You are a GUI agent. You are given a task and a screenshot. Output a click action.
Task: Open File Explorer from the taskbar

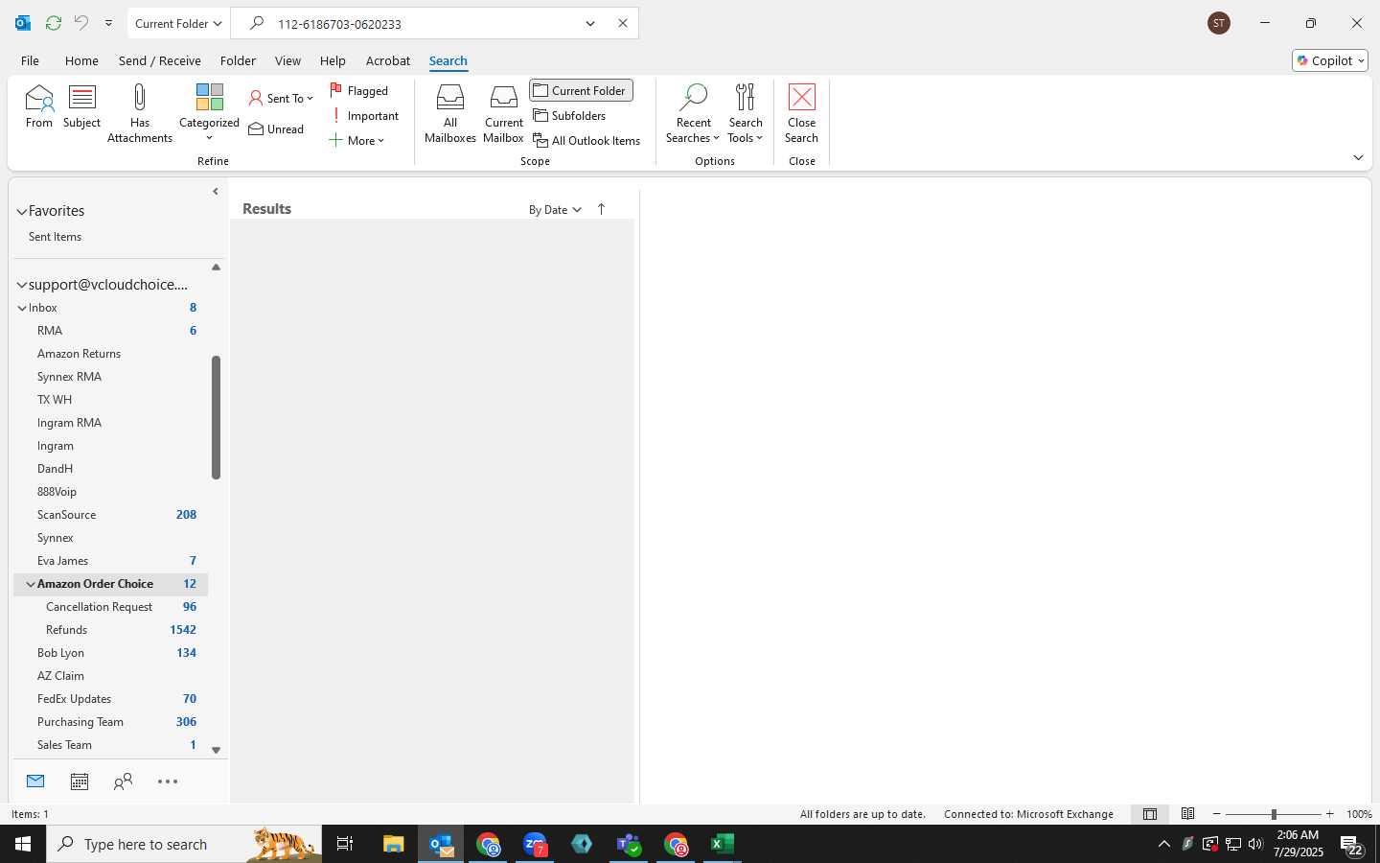(394, 844)
